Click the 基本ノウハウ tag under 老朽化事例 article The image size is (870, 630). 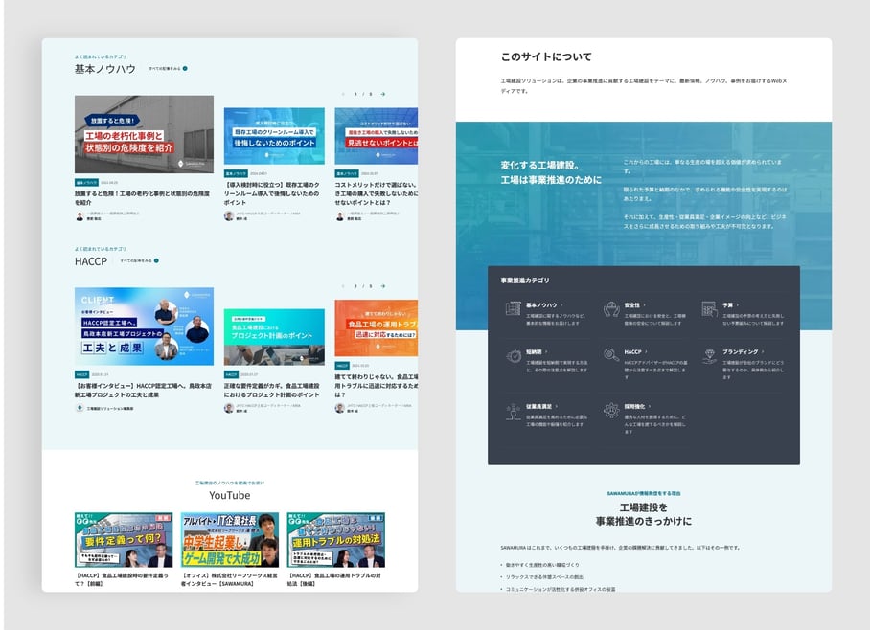(x=86, y=183)
